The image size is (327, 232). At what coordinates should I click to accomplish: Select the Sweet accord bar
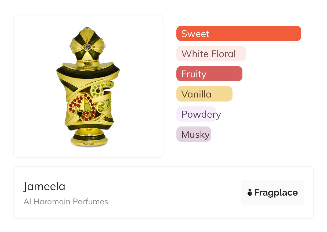click(238, 34)
